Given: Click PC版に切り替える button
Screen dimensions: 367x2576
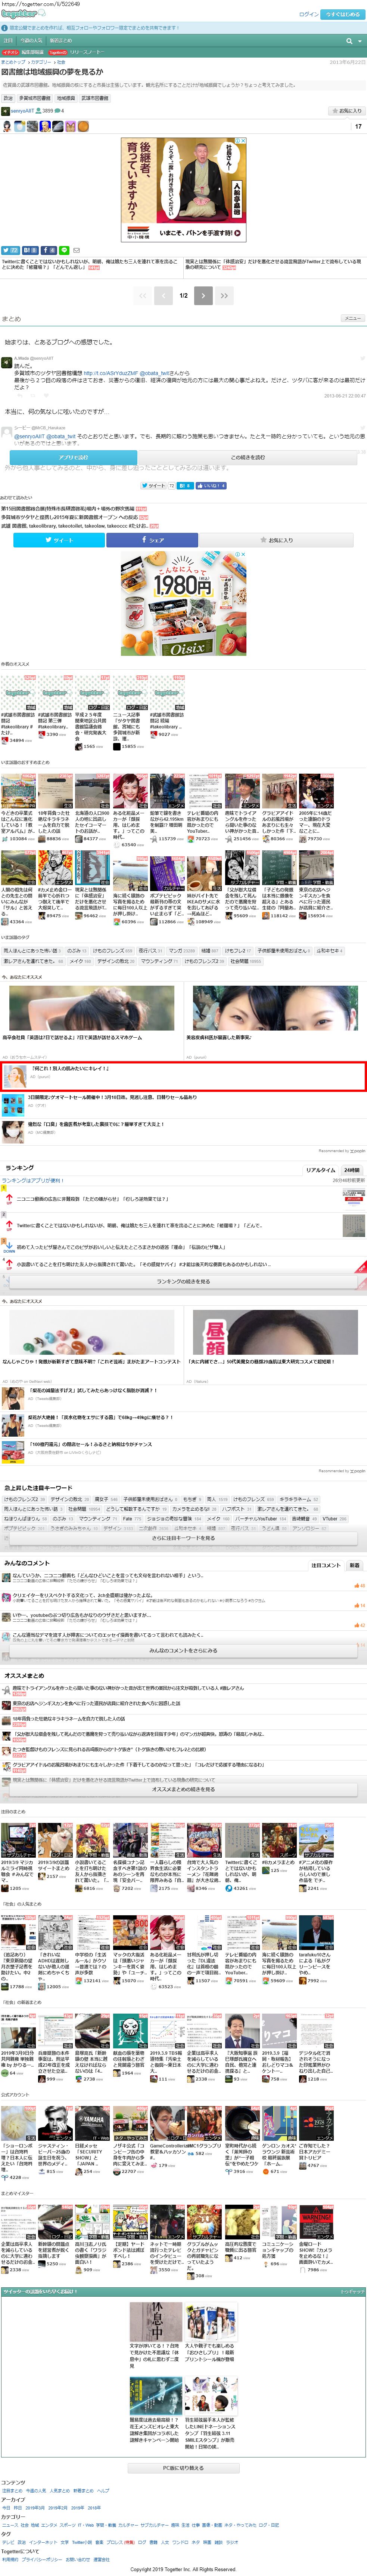Looking at the screenshot, I should [x=184, y=2468].
